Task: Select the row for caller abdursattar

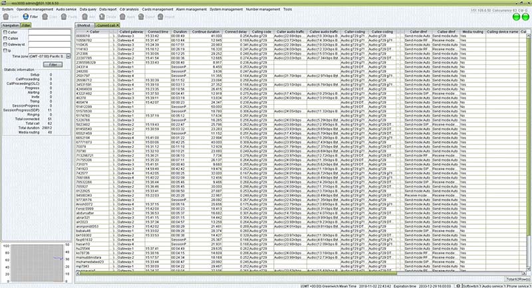Action: coord(301,213)
